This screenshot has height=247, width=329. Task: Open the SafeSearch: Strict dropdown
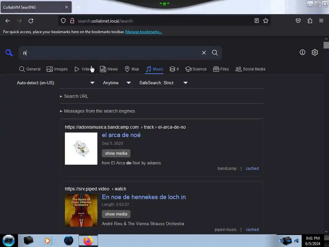[x=163, y=83]
